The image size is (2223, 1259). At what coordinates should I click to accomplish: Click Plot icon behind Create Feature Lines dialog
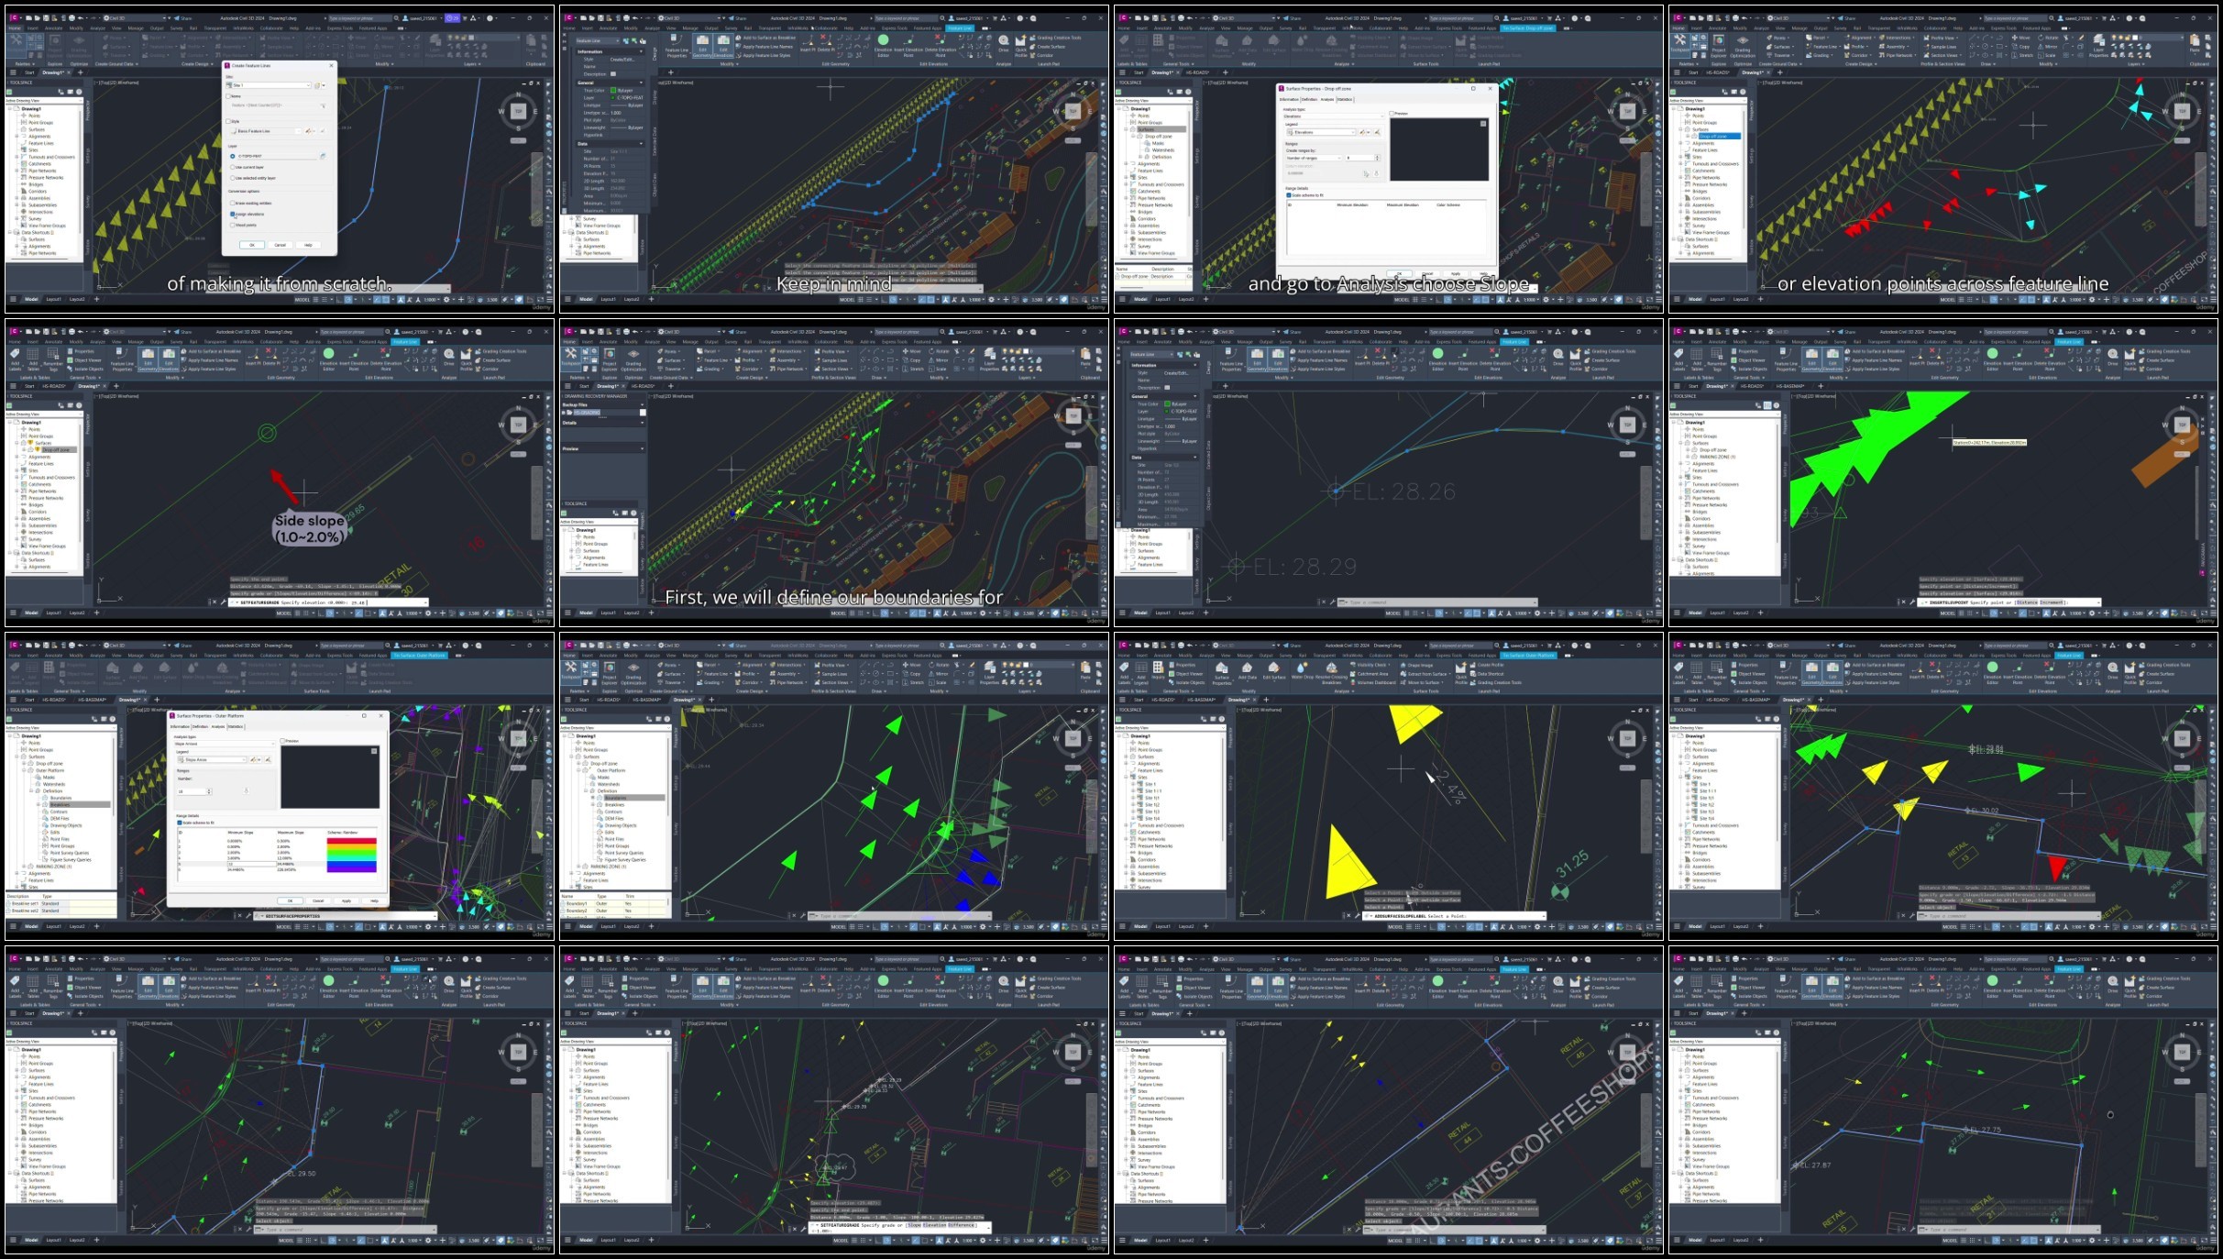72,18
